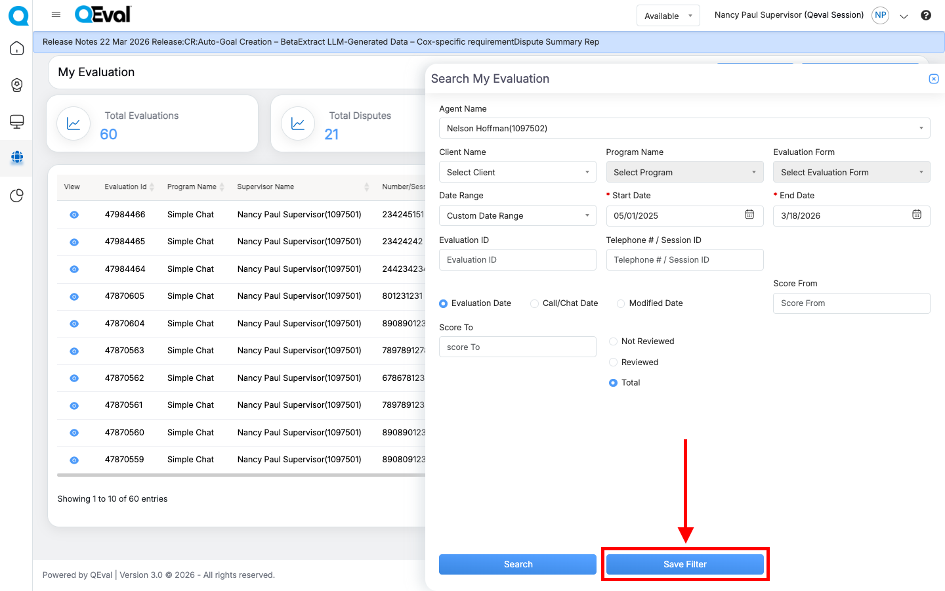Image resolution: width=945 pixels, height=591 pixels.
Task: Click the Search button
Action: coord(517,564)
